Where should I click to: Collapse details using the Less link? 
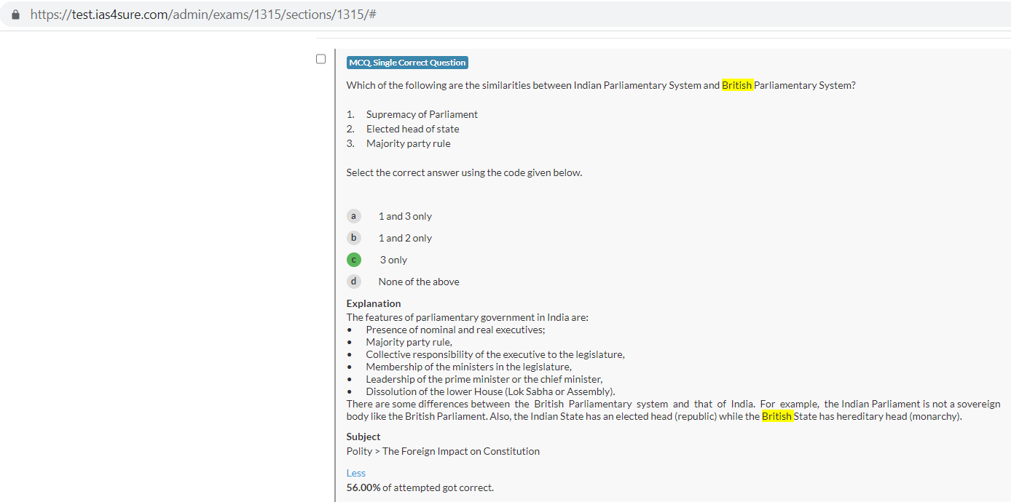coord(355,473)
